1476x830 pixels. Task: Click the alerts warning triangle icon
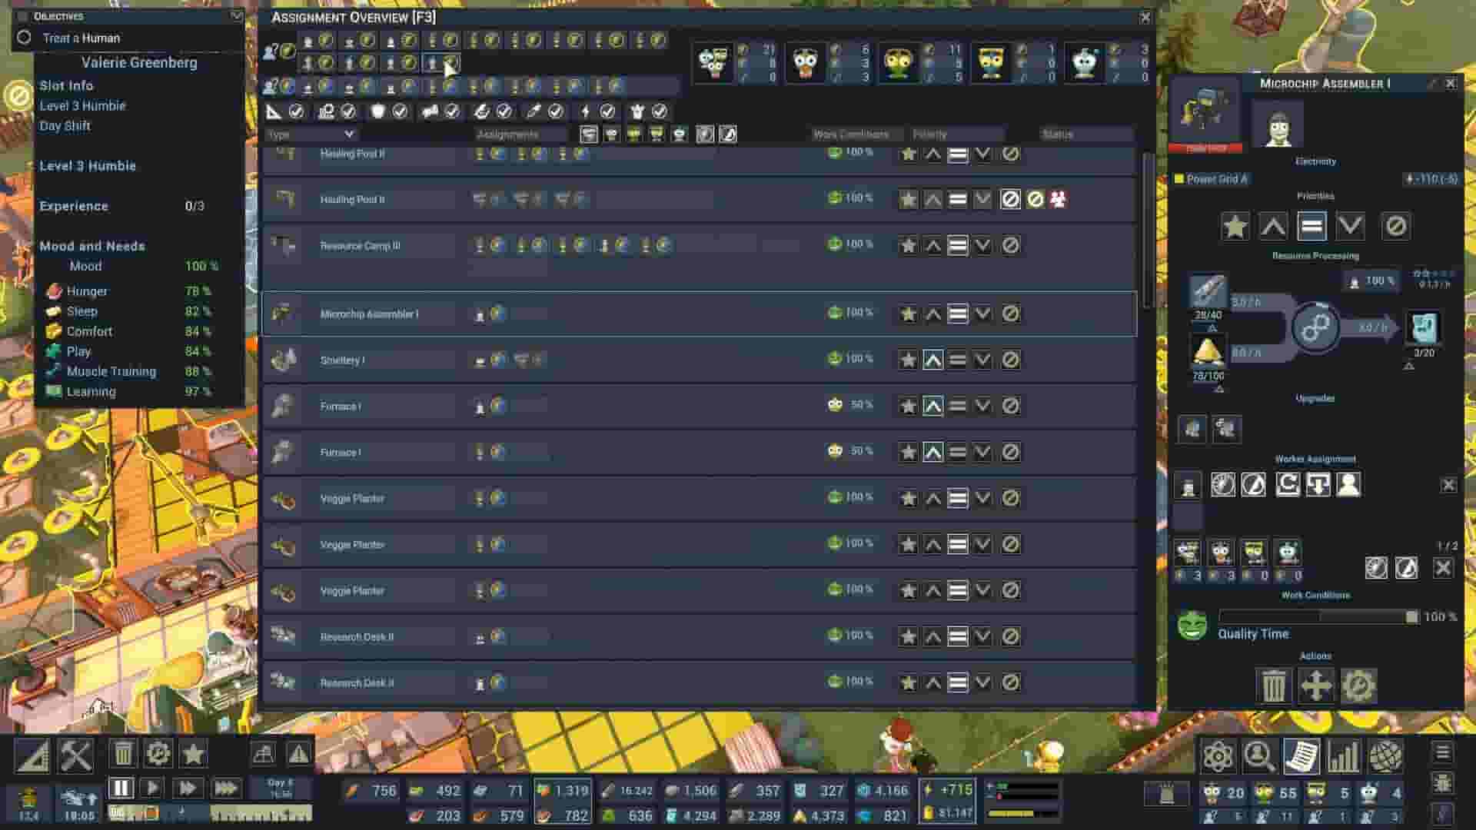(x=298, y=754)
